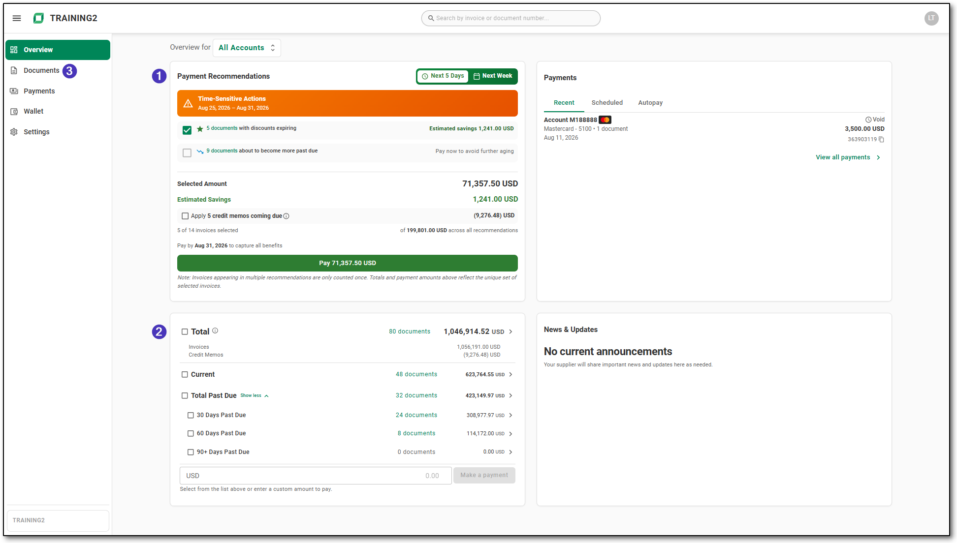Tick the 90+ Days Past Due checkbox

click(191, 452)
